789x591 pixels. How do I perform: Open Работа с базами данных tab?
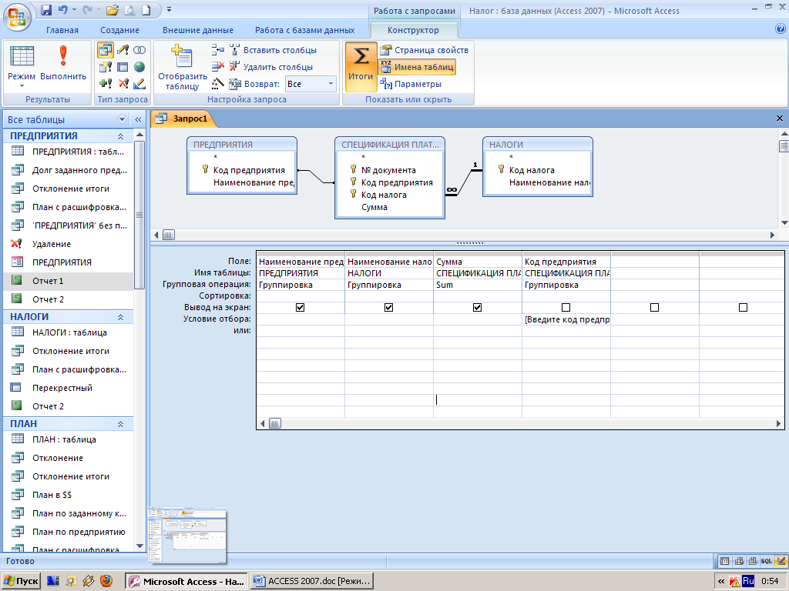point(304,30)
